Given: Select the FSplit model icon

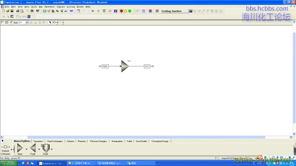Looking at the screenshot, I should [33, 149].
